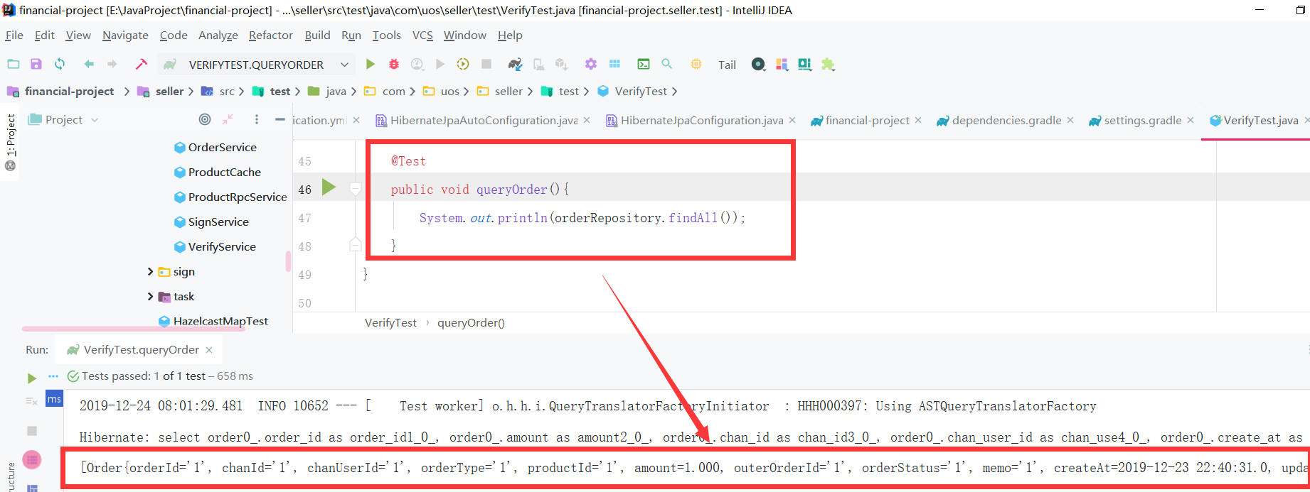
Task: Open Project panel three-dot options menu
Action: click(x=257, y=119)
